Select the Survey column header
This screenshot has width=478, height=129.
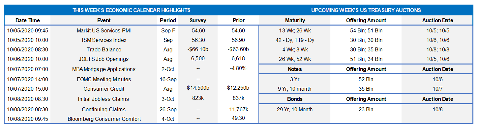point(198,20)
